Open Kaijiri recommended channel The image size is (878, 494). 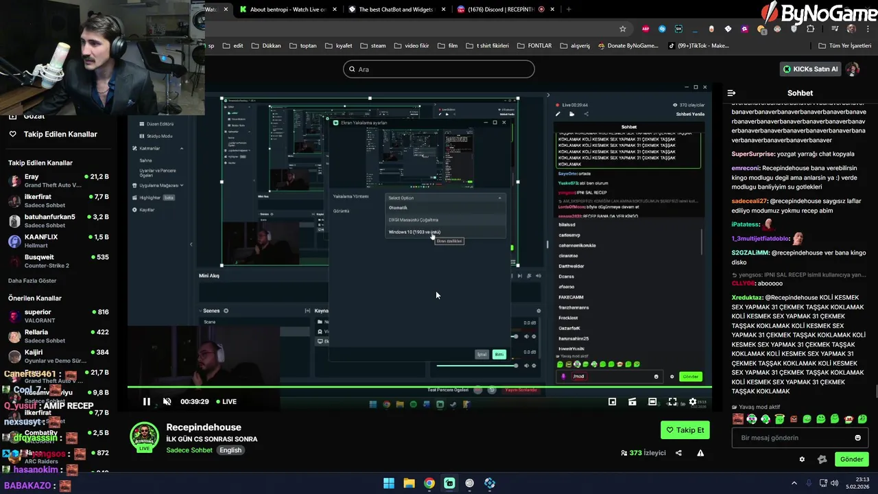[x=58, y=356]
